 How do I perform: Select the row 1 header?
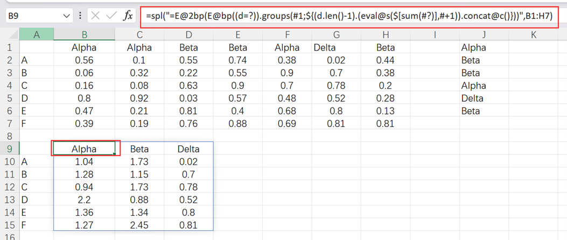coord(9,47)
